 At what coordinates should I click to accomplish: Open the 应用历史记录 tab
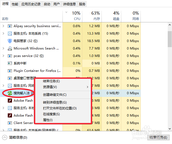(31, 4)
